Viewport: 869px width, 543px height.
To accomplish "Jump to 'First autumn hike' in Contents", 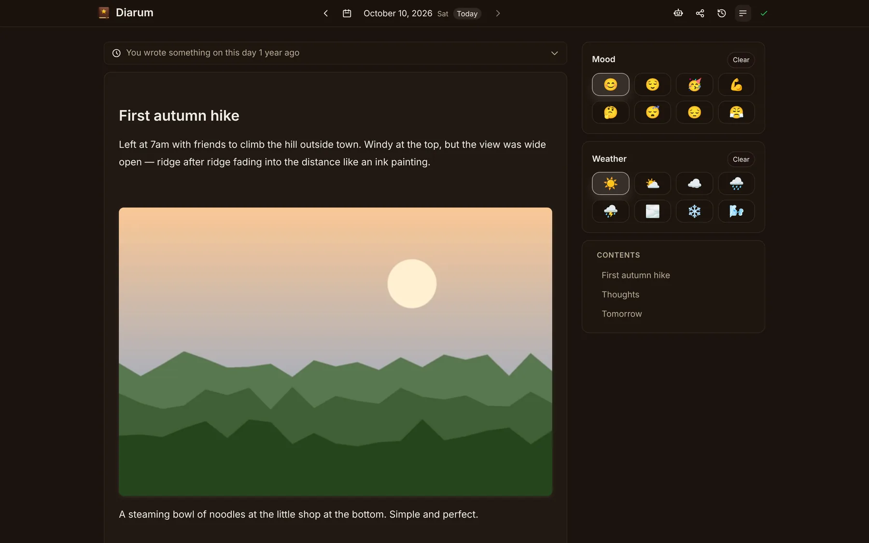I will [x=636, y=275].
